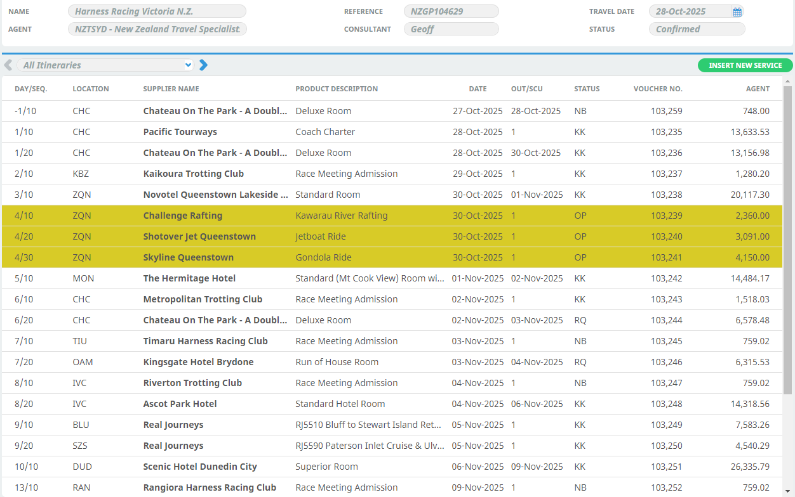Sort by Out/SCU column header

(x=527, y=89)
